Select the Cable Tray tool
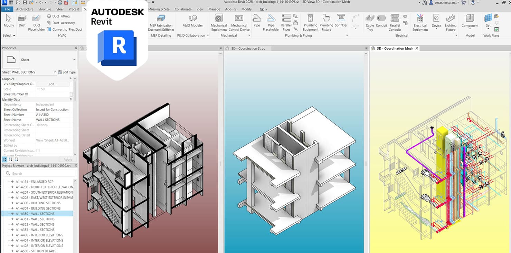511x253 pixels. 370,23
